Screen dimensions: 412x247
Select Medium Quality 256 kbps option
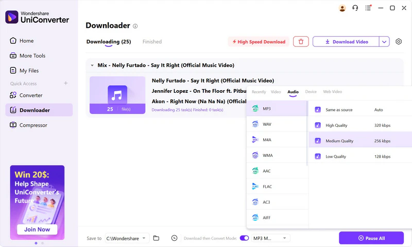point(360,141)
